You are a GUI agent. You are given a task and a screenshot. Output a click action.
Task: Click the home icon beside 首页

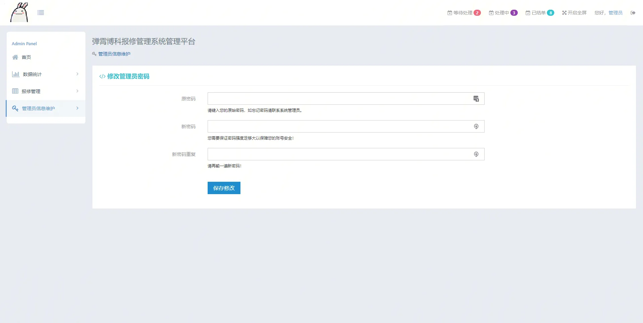tap(15, 57)
